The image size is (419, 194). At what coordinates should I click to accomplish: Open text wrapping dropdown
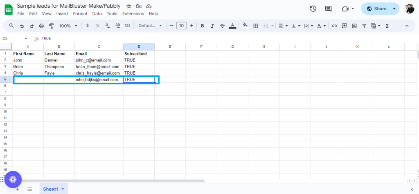(x=309, y=26)
